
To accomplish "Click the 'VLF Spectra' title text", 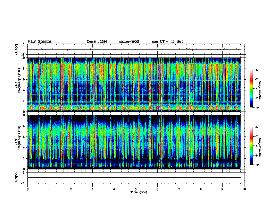I will click(x=39, y=42).
